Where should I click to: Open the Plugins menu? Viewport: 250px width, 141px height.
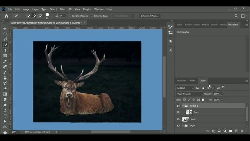(x=87, y=9)
